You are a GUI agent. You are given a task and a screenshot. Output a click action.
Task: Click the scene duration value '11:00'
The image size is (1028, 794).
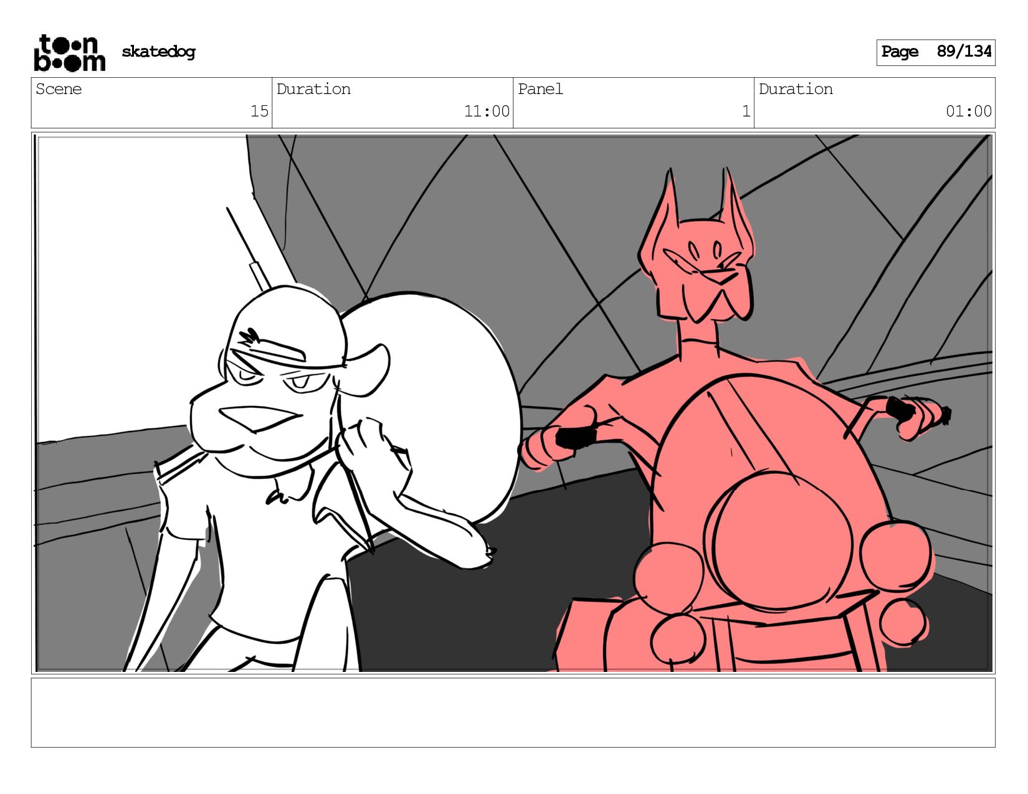[x=487, y=111]
